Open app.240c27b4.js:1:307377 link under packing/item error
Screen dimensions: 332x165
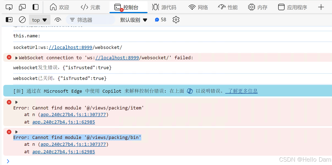73,115
